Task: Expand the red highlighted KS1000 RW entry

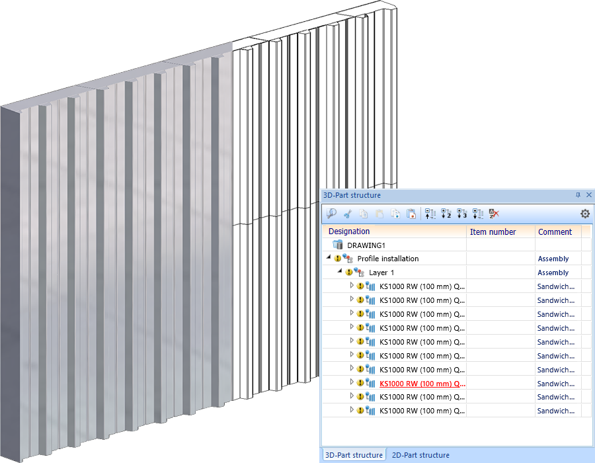Action: 352,382
